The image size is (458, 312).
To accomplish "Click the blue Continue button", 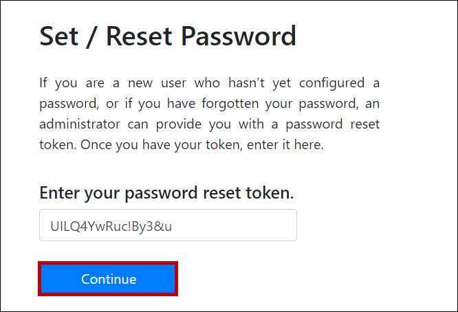I will click(109, 279).
